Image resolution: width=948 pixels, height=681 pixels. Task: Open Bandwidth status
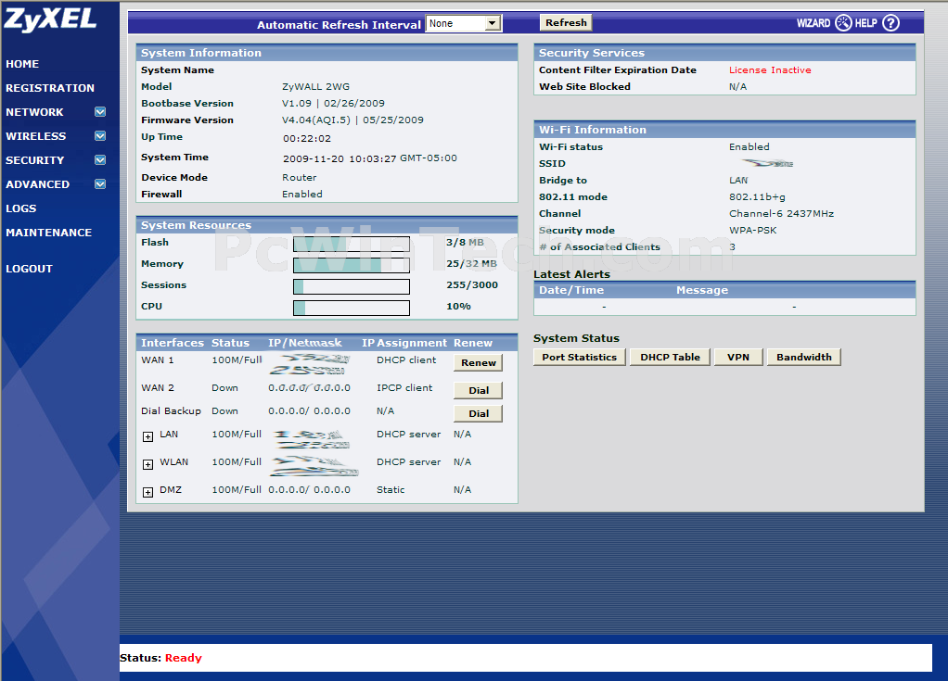[x=804, y=358]
